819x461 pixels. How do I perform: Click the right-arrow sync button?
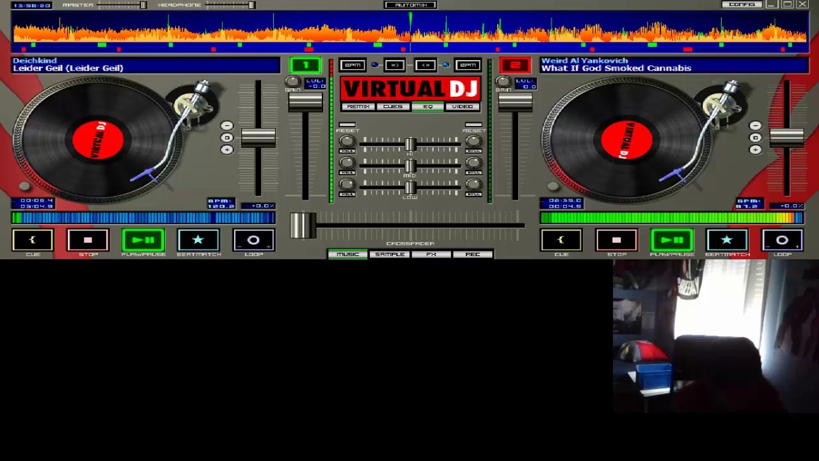[395, 65]
